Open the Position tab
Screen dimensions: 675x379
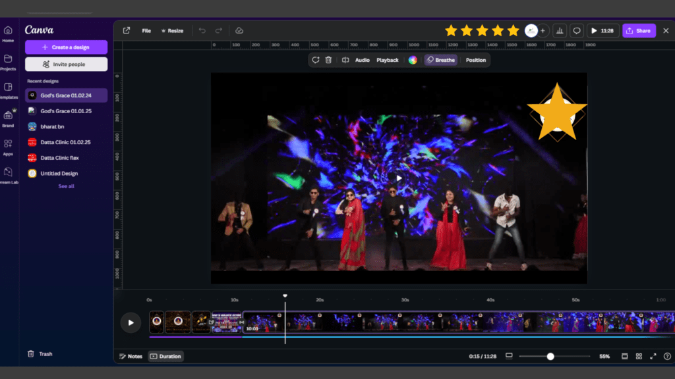475,60
